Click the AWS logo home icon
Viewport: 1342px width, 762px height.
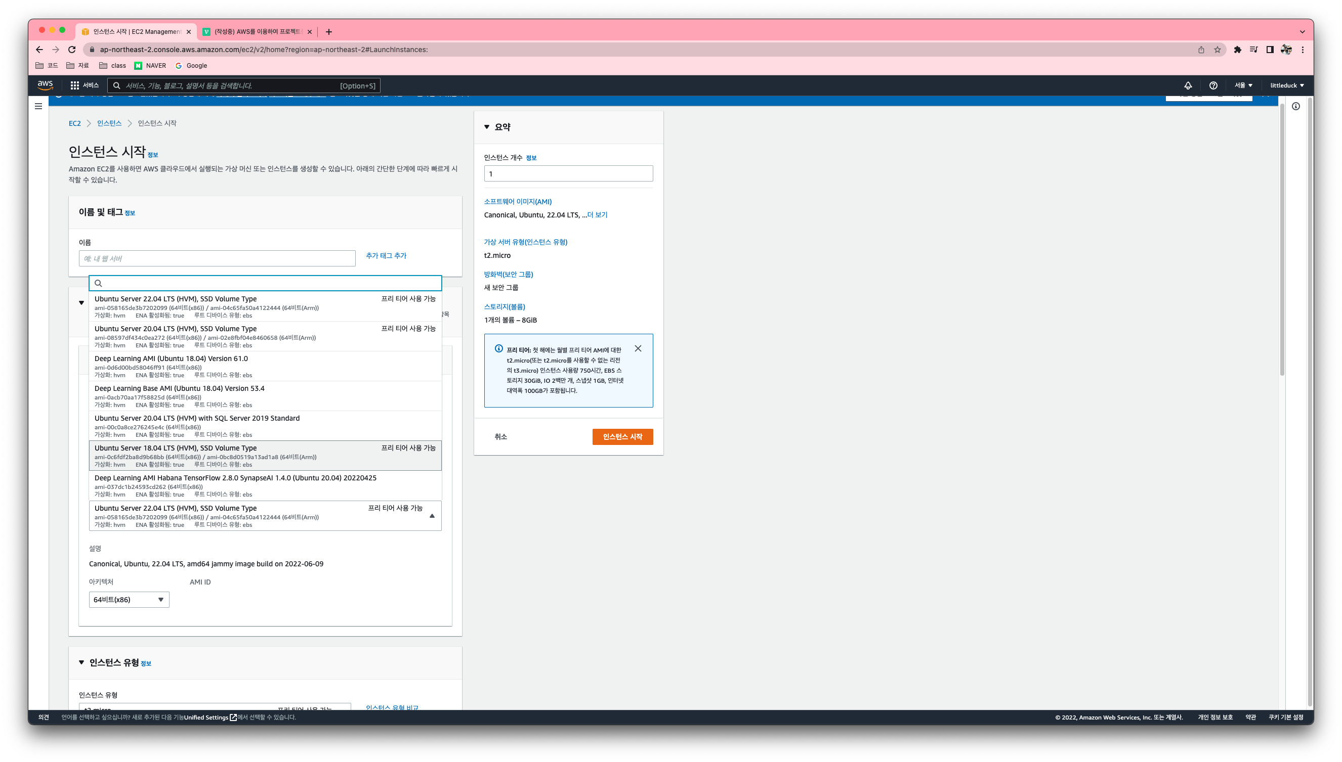point(45,85)
